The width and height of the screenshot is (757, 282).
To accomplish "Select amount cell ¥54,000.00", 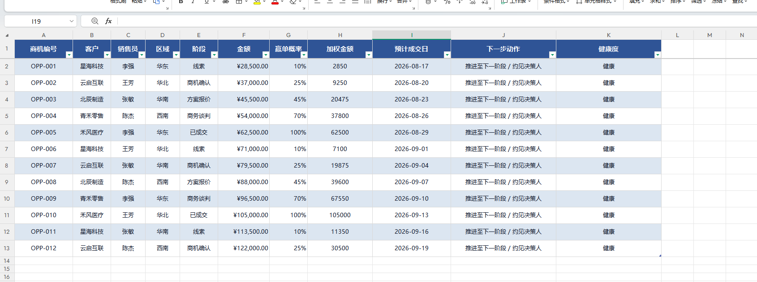I will [244, 116].
